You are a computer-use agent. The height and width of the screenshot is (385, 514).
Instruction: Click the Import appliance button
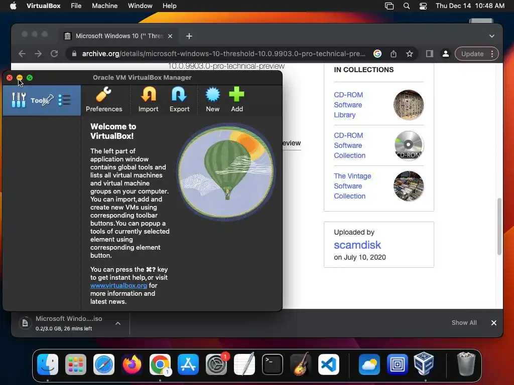(148, 100)
